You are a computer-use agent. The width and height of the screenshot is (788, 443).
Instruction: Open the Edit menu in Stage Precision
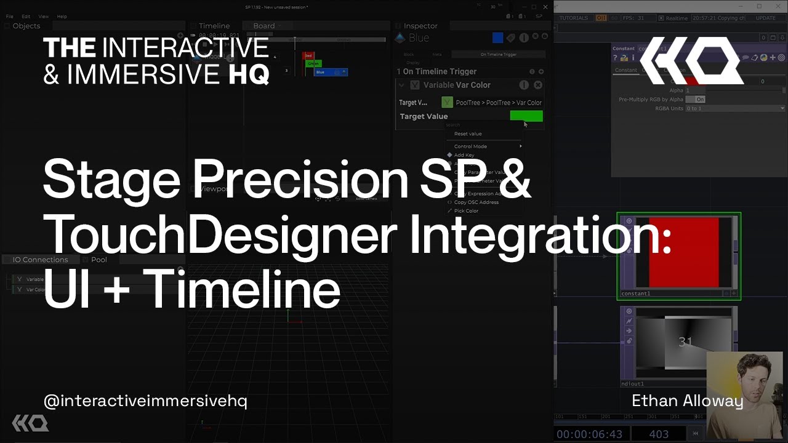click(26, 17)
